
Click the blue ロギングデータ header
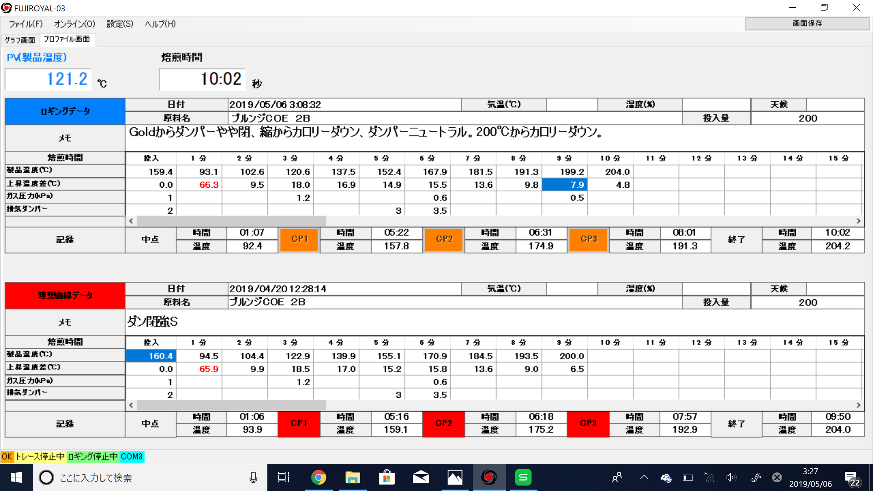coord(65,111)
